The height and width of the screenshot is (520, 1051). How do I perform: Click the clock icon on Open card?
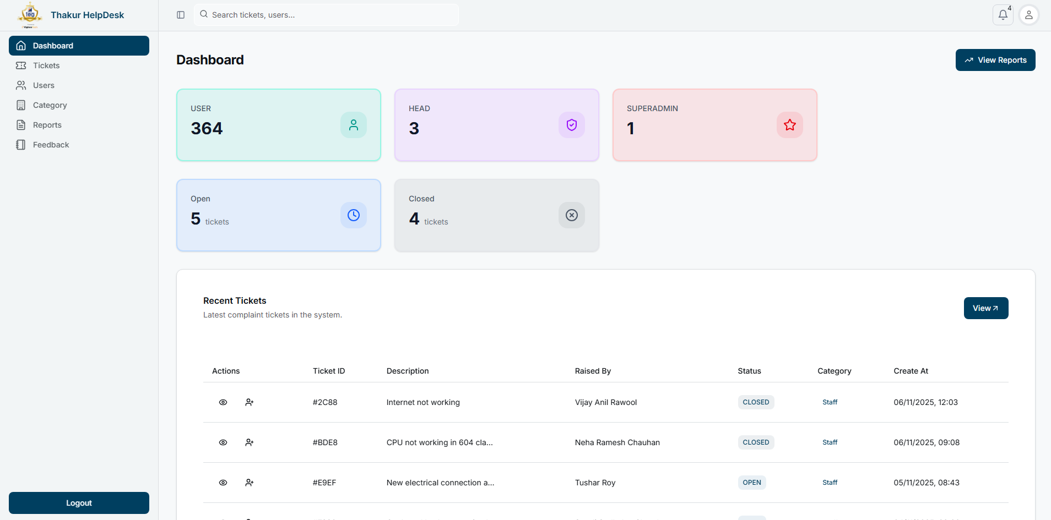[353, 215]
